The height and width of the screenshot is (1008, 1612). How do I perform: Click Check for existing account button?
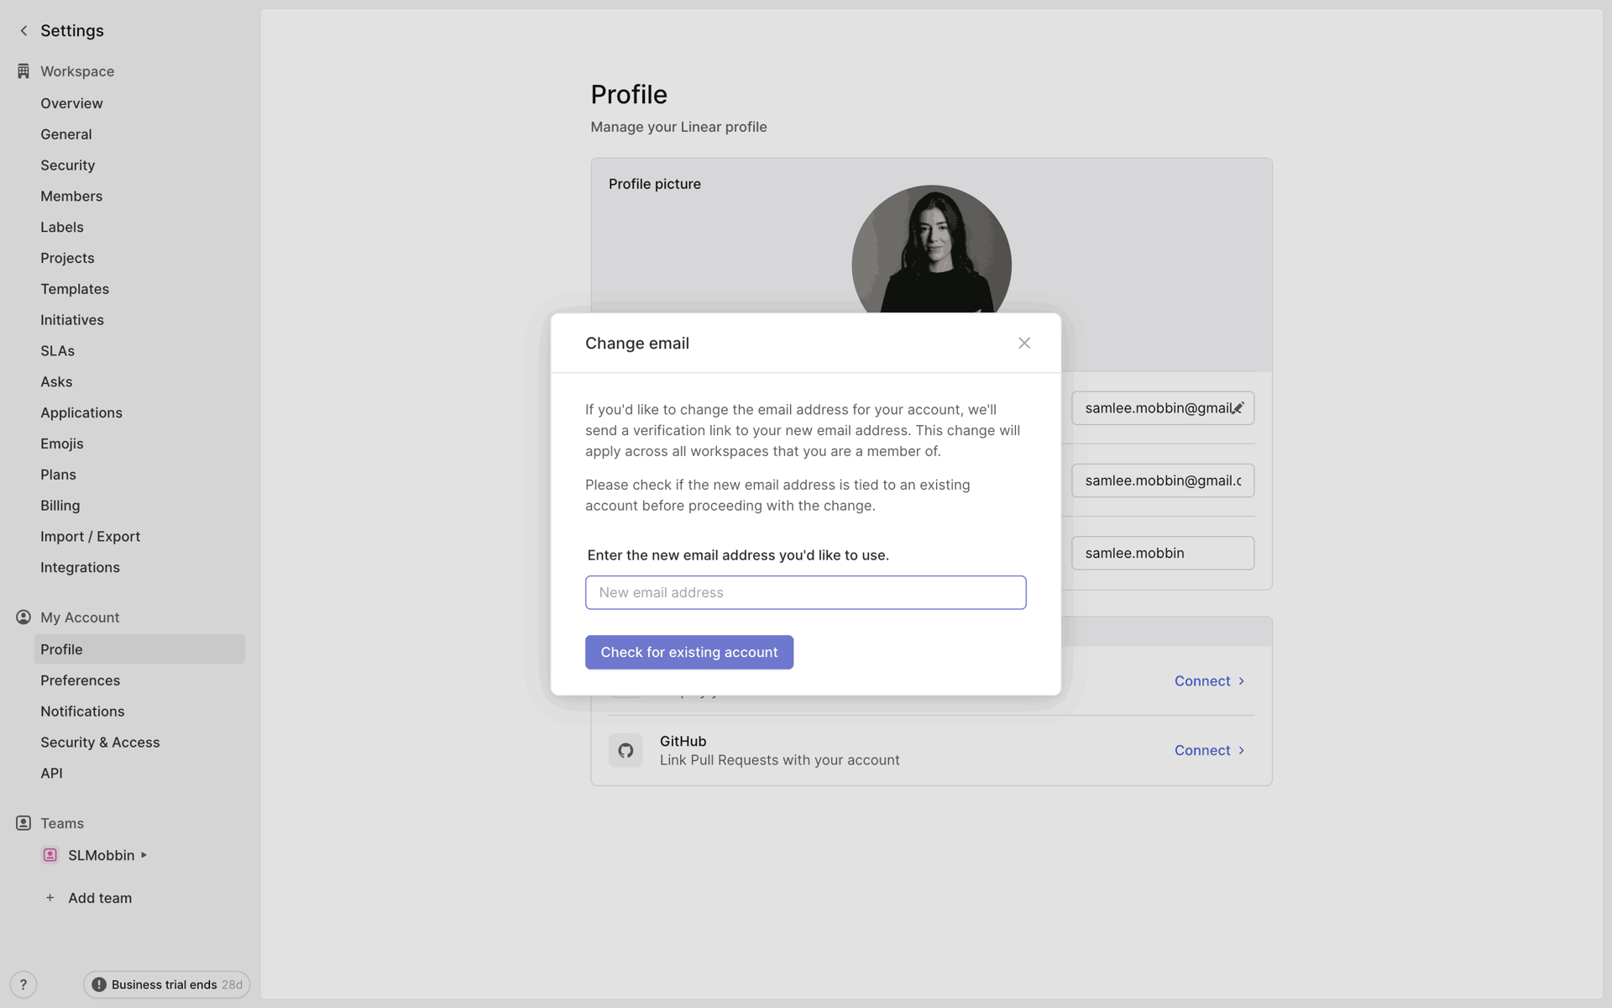(x=689, y=653)
